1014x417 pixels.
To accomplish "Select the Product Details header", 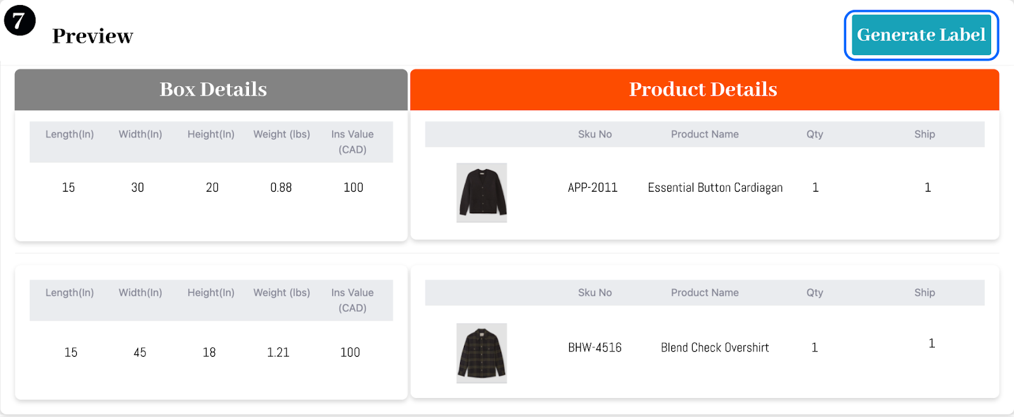I will click(x=703, y=89).
